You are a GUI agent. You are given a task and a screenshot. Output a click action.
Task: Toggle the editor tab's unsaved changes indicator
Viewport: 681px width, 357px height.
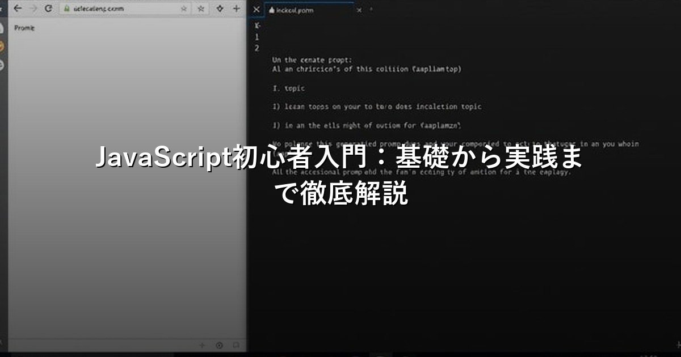coord(370,9)
